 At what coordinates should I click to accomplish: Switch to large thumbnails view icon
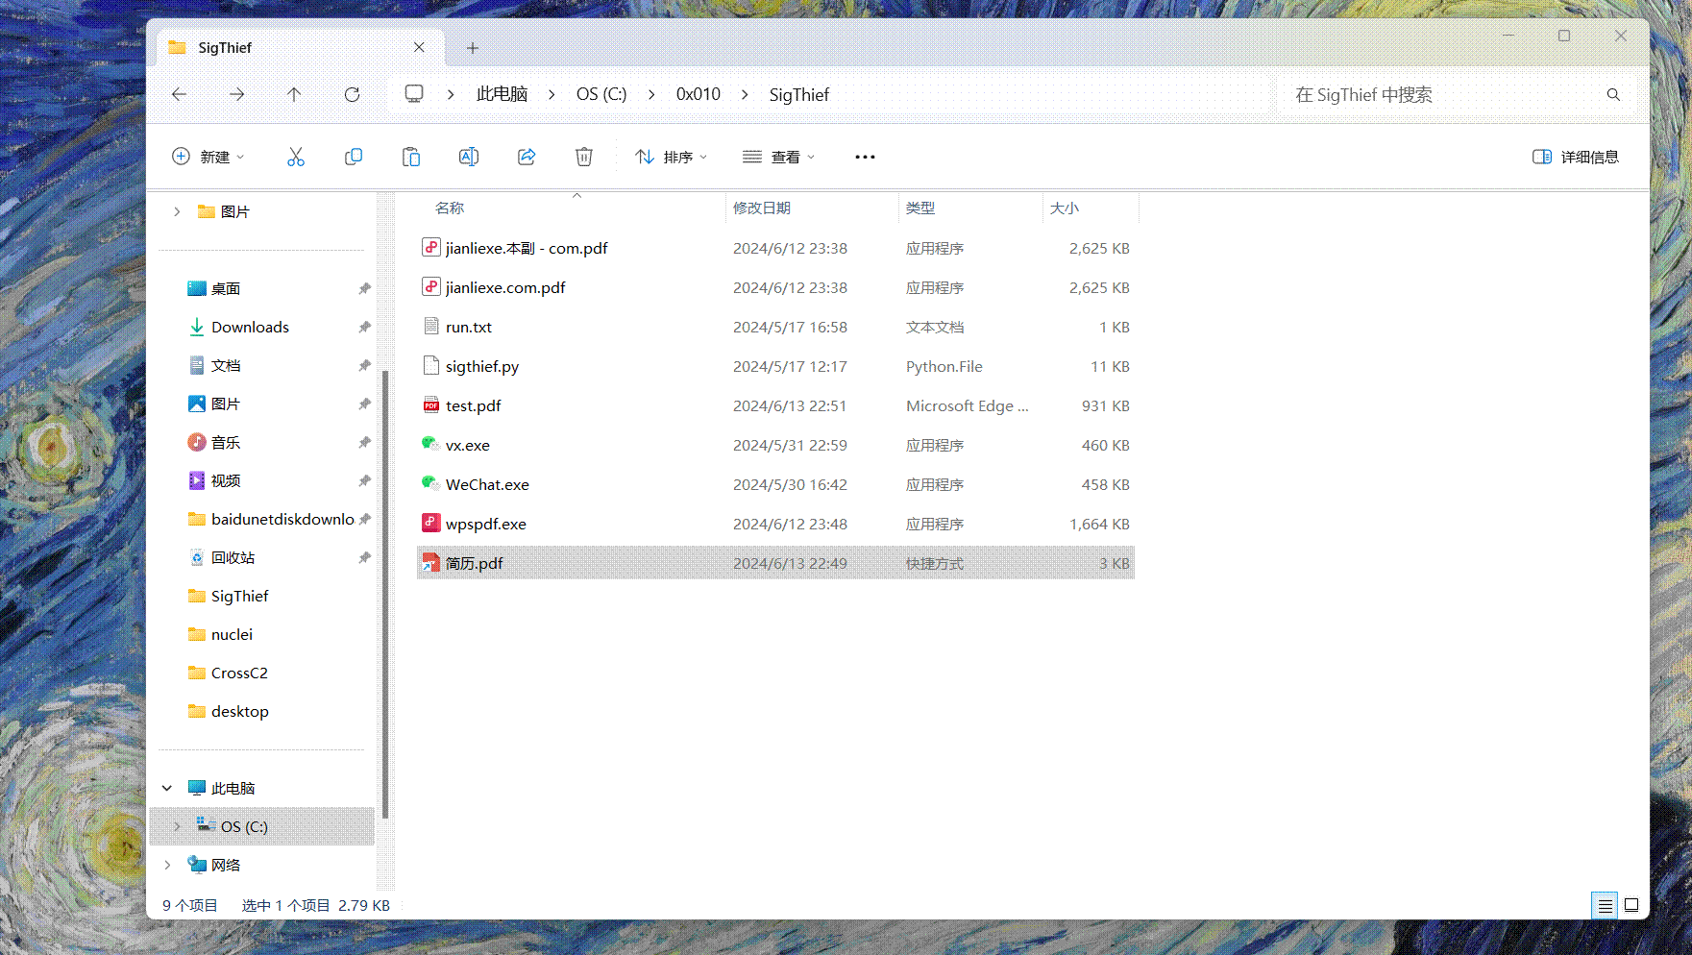pyautogui.click(x=1631, y=905)
